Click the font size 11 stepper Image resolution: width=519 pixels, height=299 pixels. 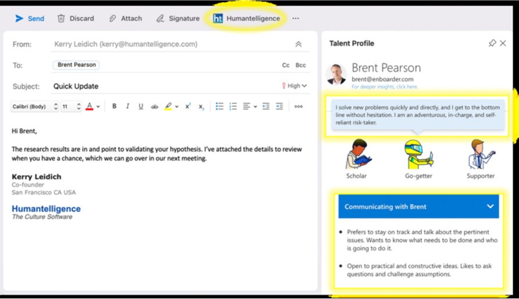coord(79,106)
